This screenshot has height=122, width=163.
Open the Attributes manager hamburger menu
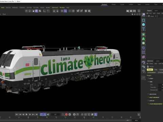coord(148,64)
